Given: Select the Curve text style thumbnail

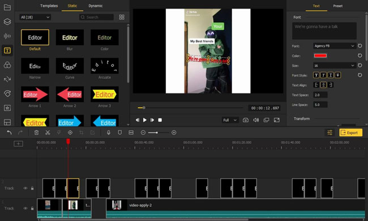Looking at the screenshot, I should click(x=70, y=66).
